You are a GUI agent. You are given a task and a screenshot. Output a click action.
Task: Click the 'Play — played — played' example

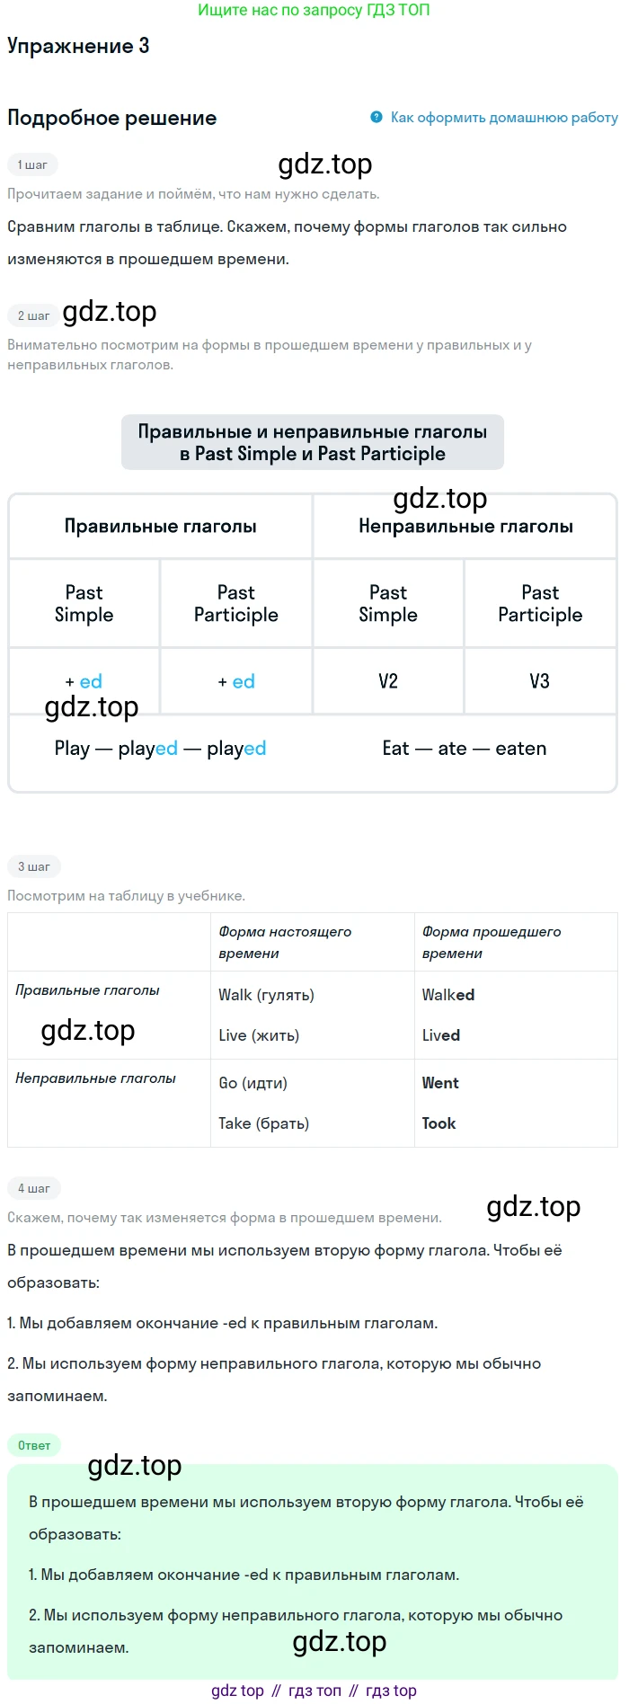(161, 748)
